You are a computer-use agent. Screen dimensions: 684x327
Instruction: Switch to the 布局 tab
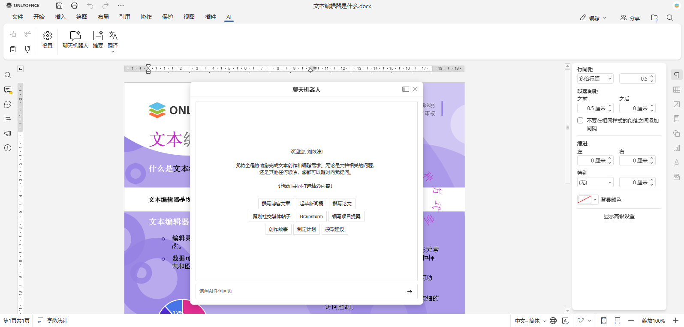point(103,17)
